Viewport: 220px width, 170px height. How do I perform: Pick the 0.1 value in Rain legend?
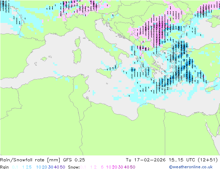(x=15, y=167)
